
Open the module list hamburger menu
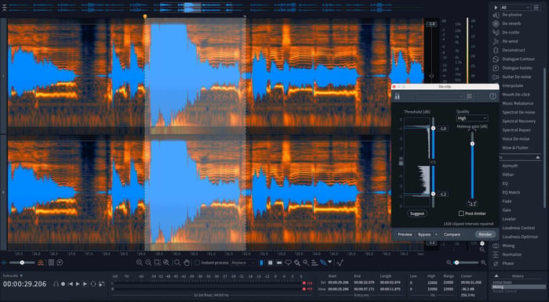point(536,7)
